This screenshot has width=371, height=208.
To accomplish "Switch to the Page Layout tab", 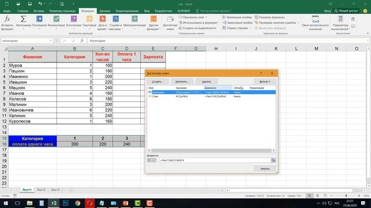I will [x=63, y=11].
